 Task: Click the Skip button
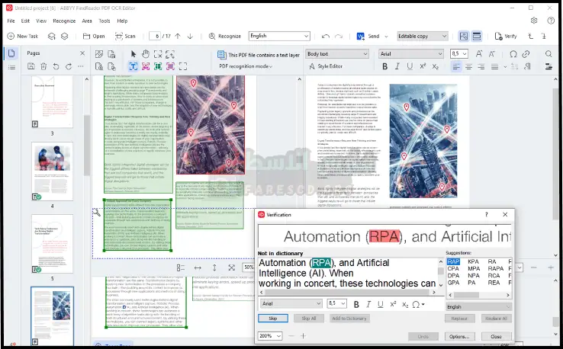273,318
